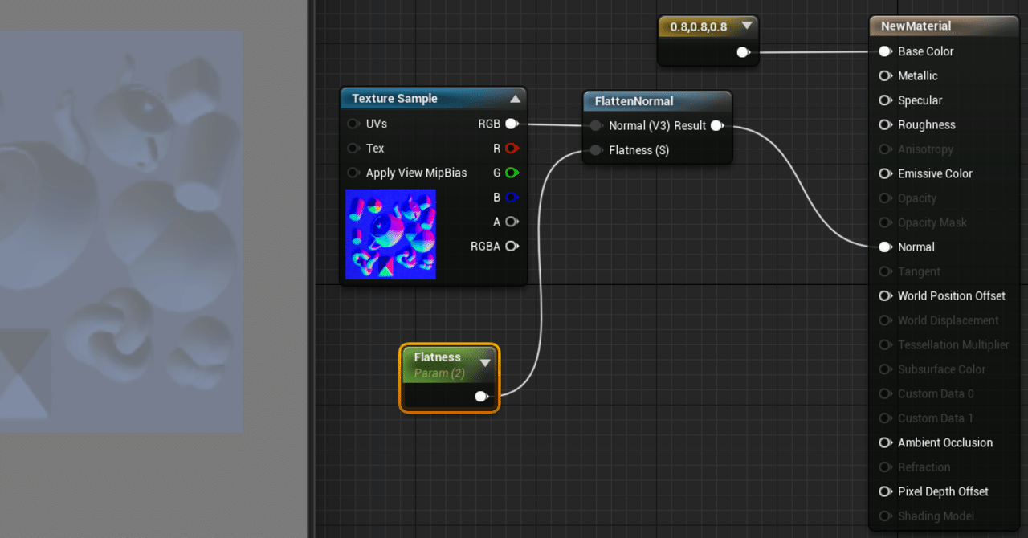Click the B channel output pin
The width and height of the screenshot is (1028, 538).
coord(512,197)
